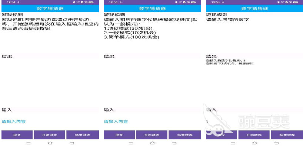This screenshot has height=147, width=303.
Task: Tap recent apps menu icon in middle screen
Action: pos(131,143)
